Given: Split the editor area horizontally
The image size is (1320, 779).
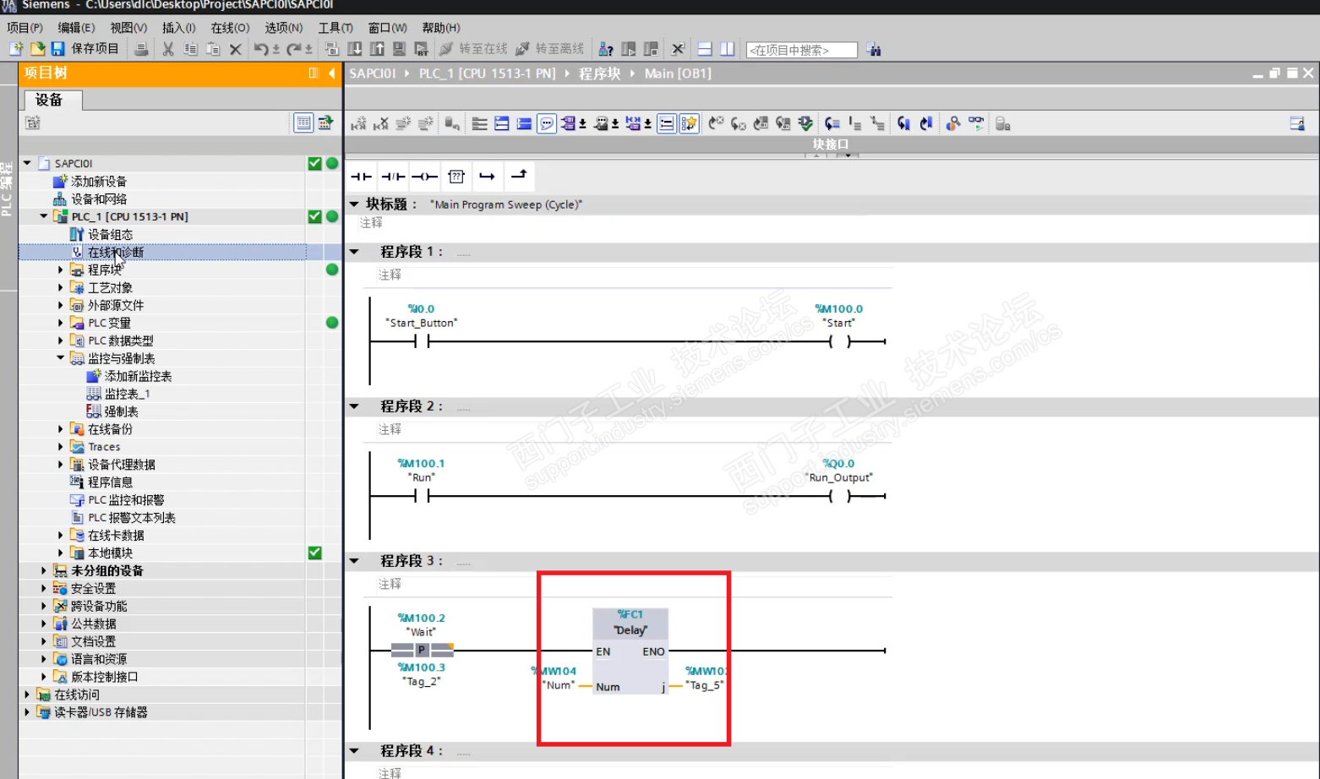Looking at the screenshot, I should [x=705, y=49].
